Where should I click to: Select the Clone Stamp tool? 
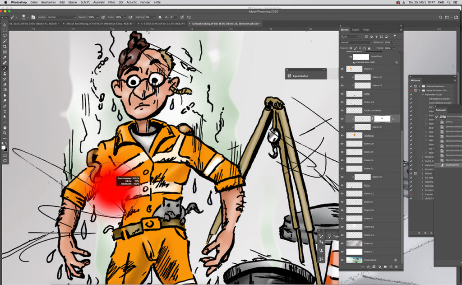coord(5,74)
